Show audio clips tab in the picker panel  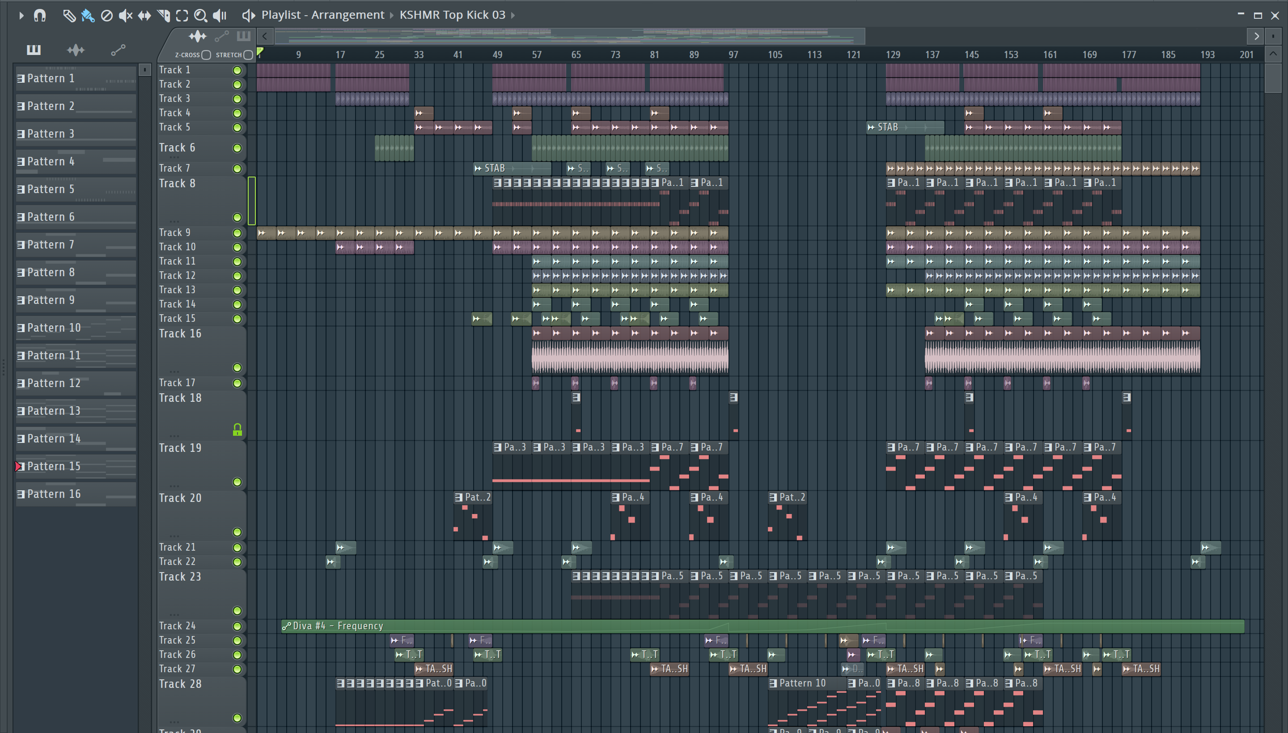tap(76, 49)
